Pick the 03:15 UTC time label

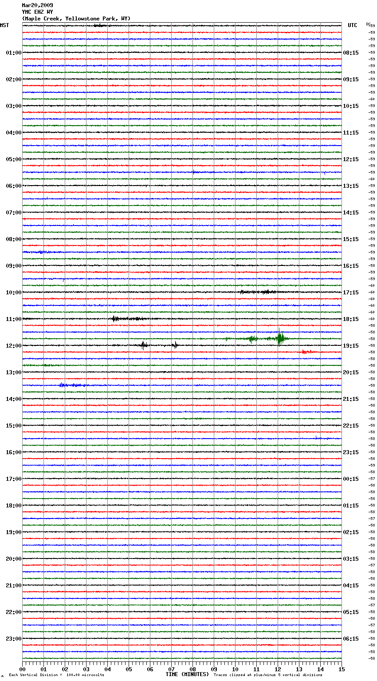point(351,559)
